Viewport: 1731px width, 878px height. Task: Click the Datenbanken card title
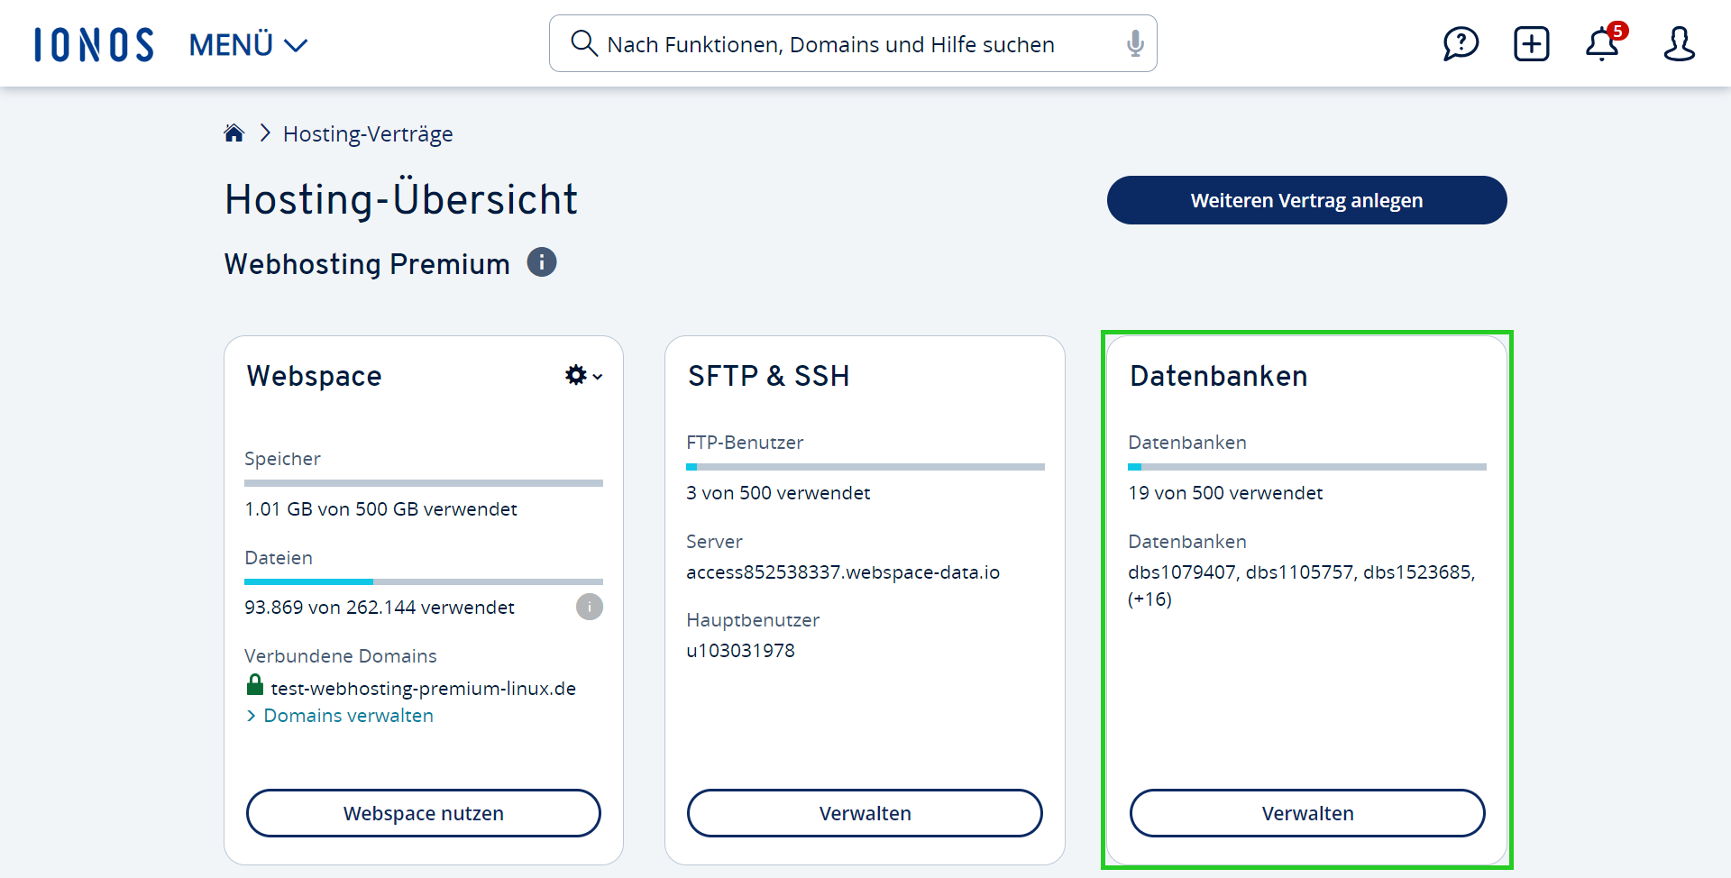point(1218,375)
